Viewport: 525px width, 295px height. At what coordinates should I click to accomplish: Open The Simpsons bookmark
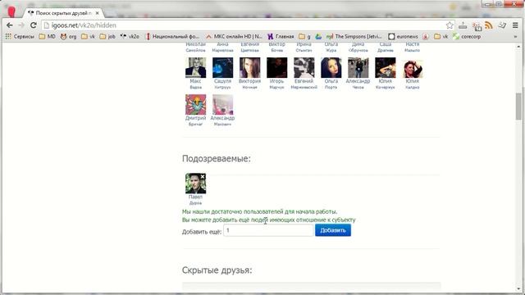click(354, 36)
